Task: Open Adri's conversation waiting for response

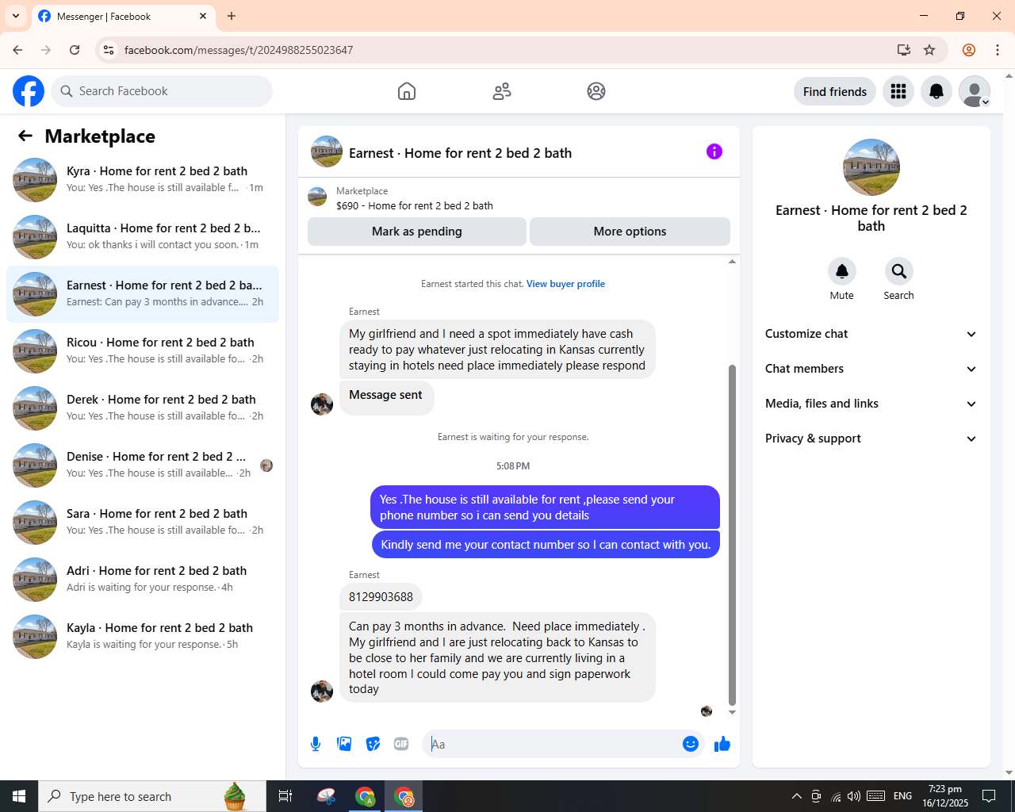Action: [143, 580]
